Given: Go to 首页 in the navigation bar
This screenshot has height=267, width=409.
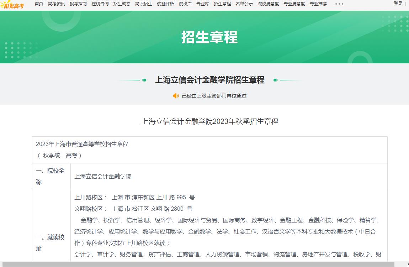Looking at the screenshot, I should pyautogui.click(x=39, y=4).
